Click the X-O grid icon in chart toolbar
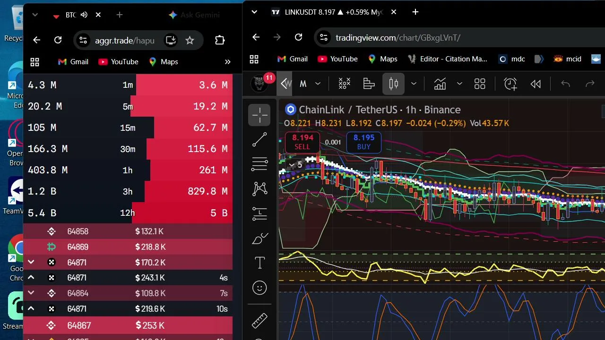This screenshot has height=340, width=605. [x=345, y=84]
